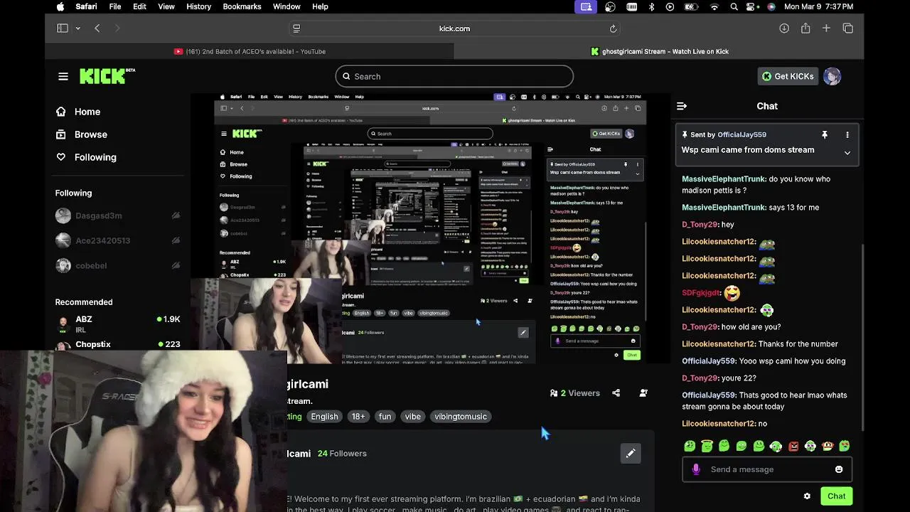
Task: Open the History menu
Action: click(198, 6)
